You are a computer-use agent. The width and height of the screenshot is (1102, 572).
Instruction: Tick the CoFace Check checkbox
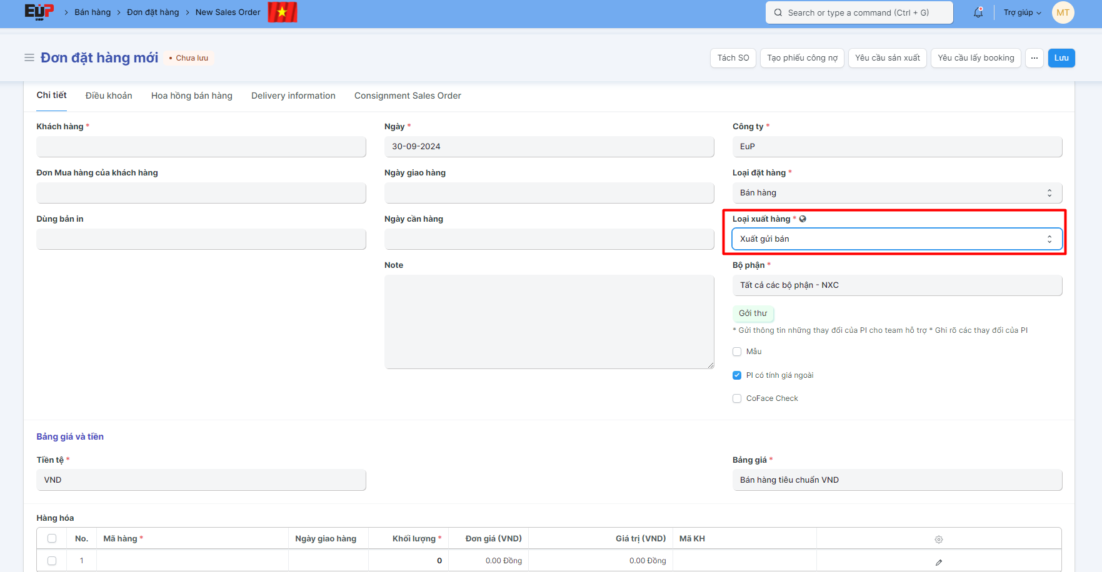click(737, 398)
